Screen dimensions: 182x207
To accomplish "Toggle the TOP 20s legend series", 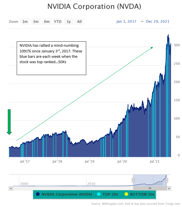I will click(x=108, y=194).
